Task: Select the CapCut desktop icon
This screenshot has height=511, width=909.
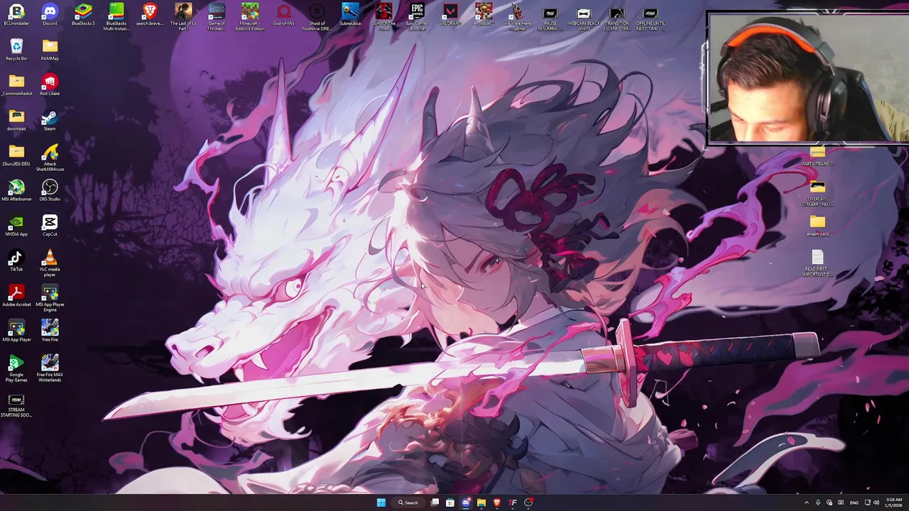Action: click(50, 225)
